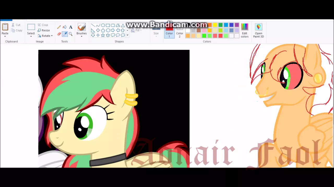Select the Fill with color bucket tool

pos(65,27)
